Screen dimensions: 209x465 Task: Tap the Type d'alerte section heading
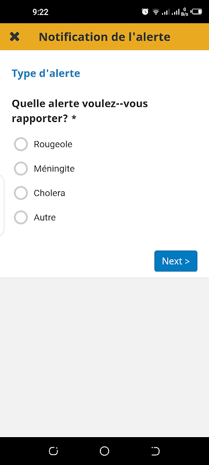point(46,73)
